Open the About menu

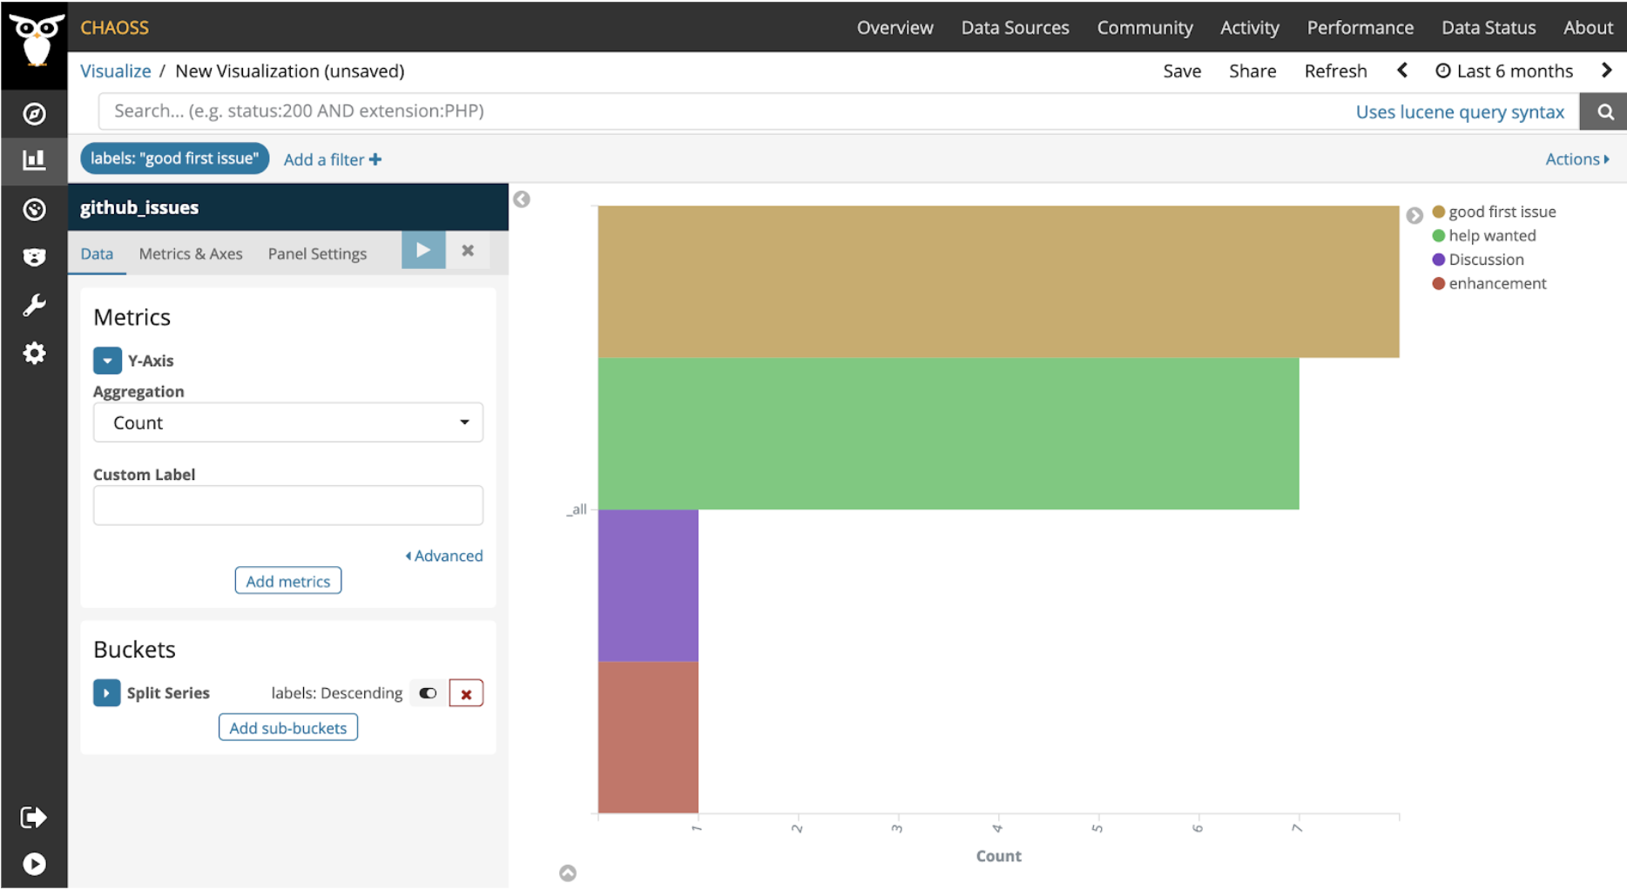1587,28
